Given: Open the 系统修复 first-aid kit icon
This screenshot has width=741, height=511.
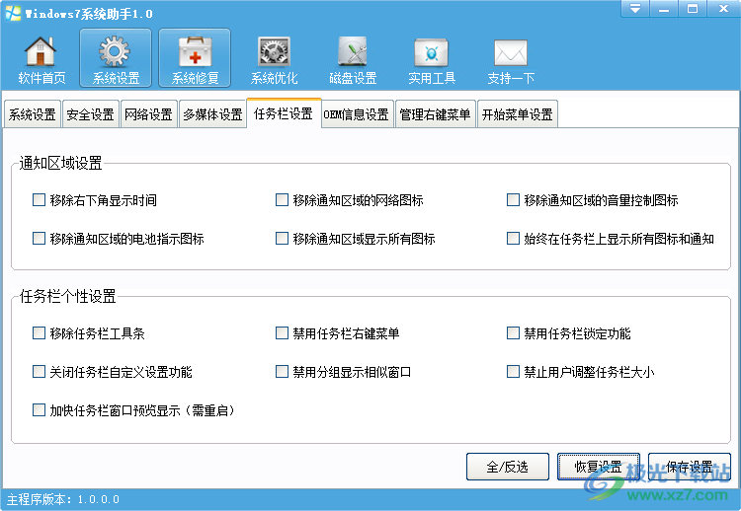Looking at the screenshot, I should [x=195, y=58].
